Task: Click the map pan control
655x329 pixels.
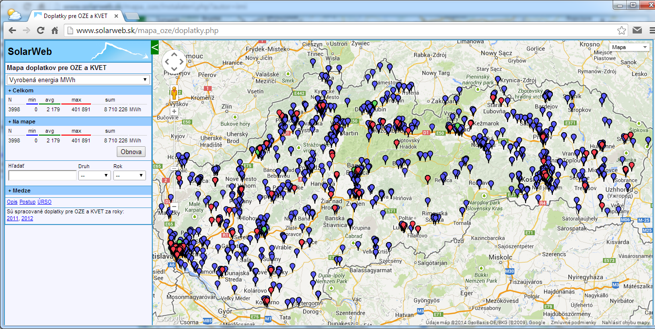Action: click(174, 62)
